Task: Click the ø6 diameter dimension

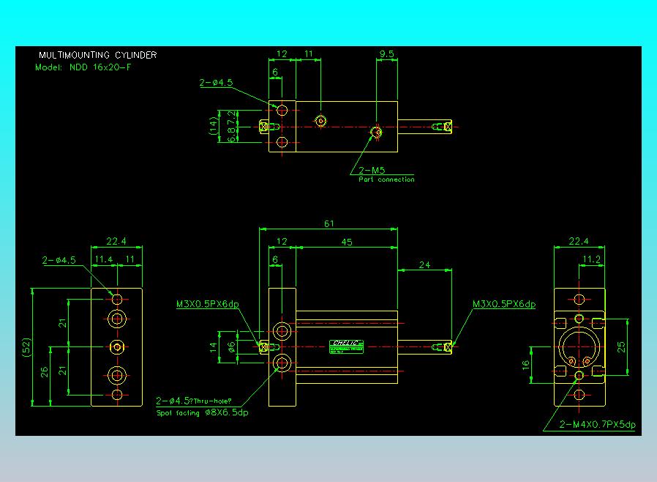Action: coord(231,347)
